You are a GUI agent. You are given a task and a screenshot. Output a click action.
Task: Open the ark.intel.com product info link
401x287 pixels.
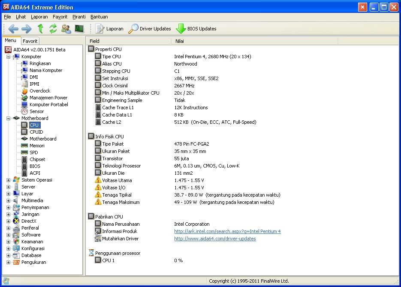227,231
